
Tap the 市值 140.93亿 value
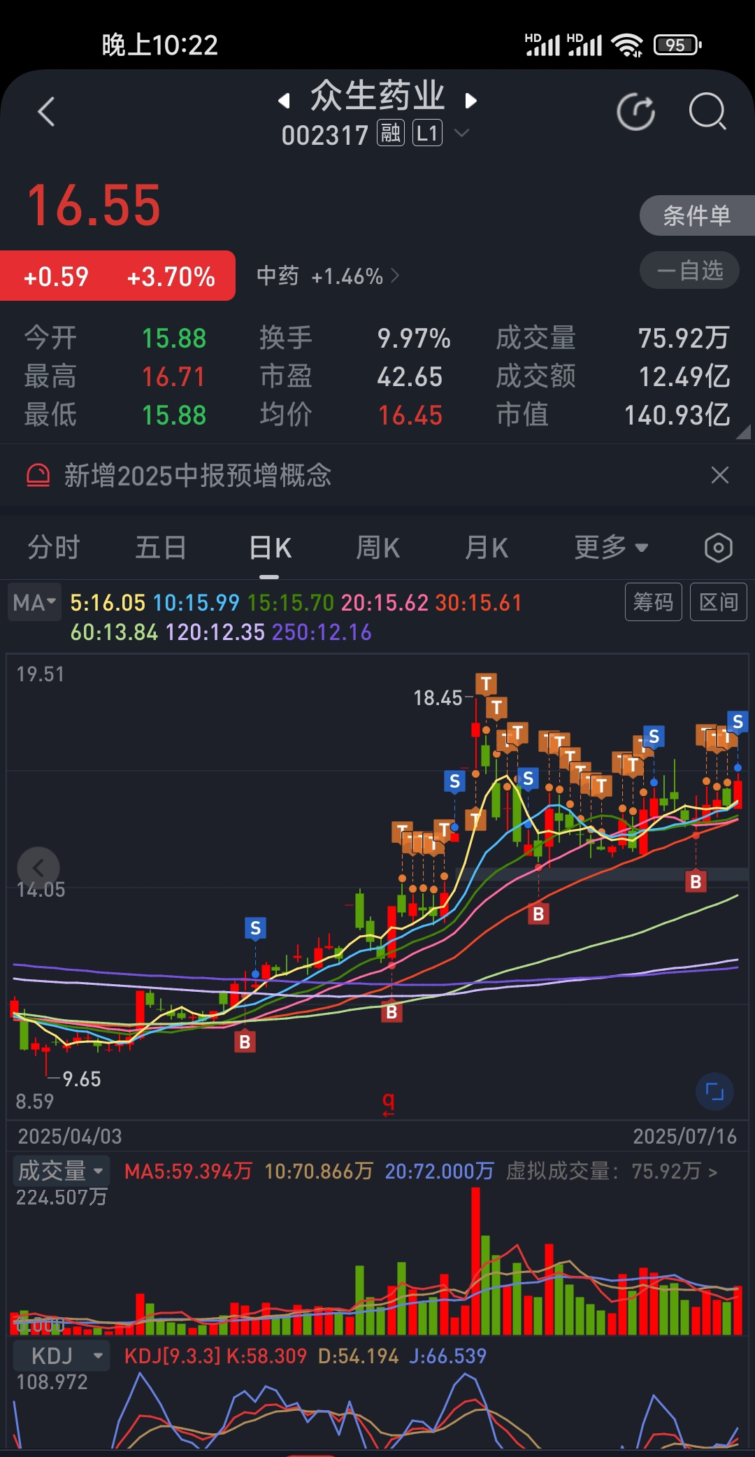coord(677,415)
